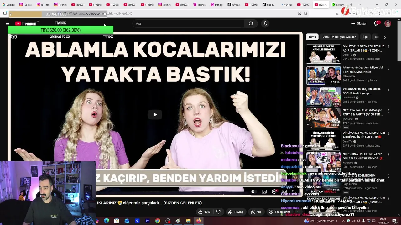Click the Teşekkürler thanks button
The image size is (401, 225).
click(x=280, y=212)
